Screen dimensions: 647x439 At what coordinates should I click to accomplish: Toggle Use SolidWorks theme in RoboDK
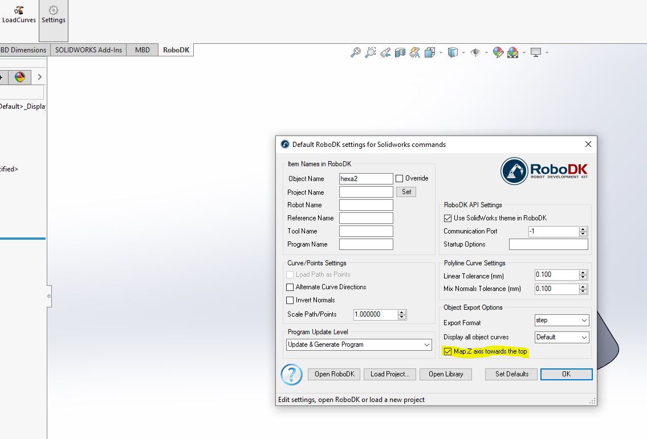(x=447, y=218)
